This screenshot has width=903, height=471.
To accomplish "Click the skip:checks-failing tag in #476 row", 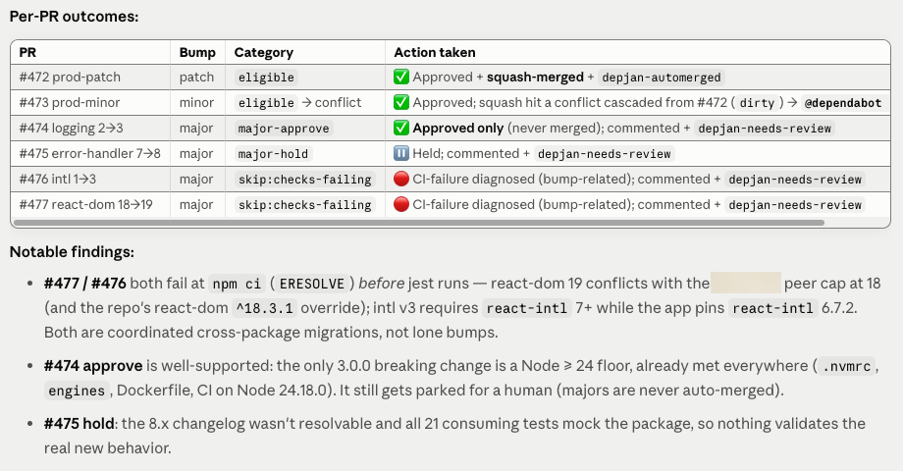I will pyautogui.click(x=305, y=179).
